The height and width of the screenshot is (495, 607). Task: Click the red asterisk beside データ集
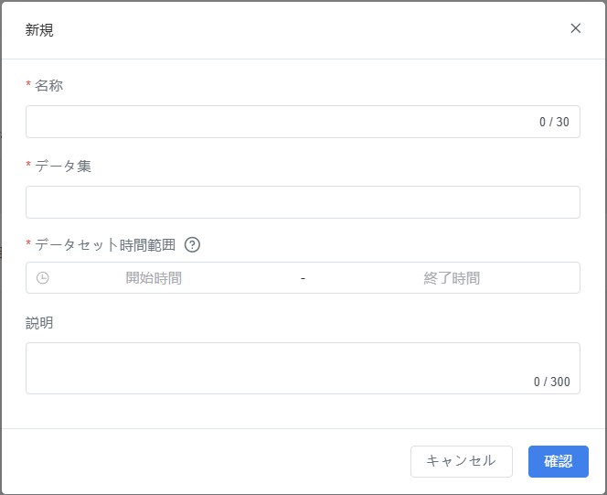click(x=28, y=166)
